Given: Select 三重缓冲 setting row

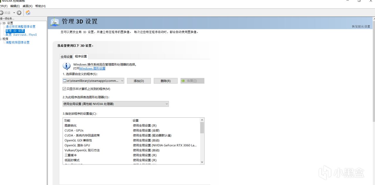Looking at the screenshot, I should coord(131,155).
